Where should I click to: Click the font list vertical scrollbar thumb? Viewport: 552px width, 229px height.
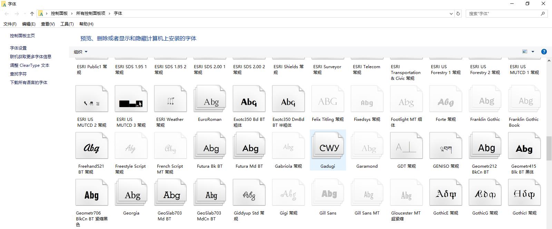tap(549, 148)
